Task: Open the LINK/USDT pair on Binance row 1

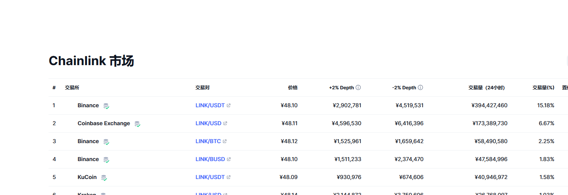Action: 210,105
